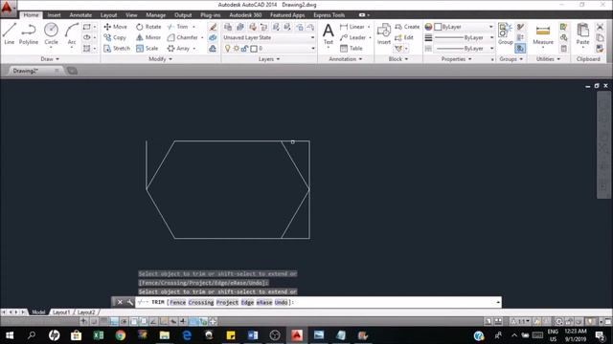Toggle the layer freeze sun icon
The height and width of the screenshot is (344, 613).
[x=237, y=49]
